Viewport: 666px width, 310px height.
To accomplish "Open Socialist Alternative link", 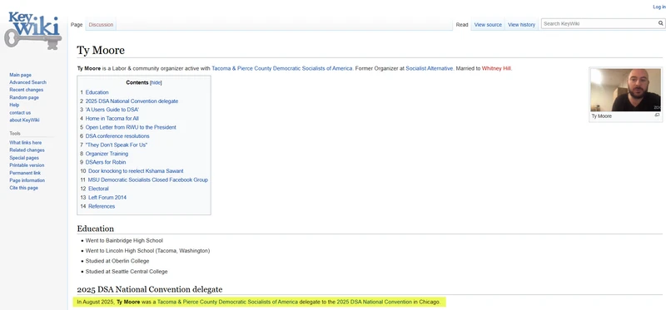I will click(430, 68).
